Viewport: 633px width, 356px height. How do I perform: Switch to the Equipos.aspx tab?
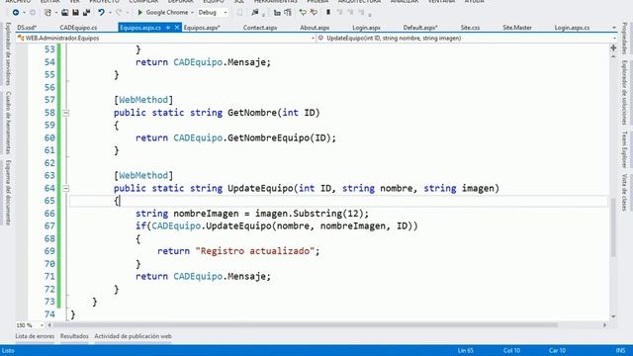[x=202, y=28]
